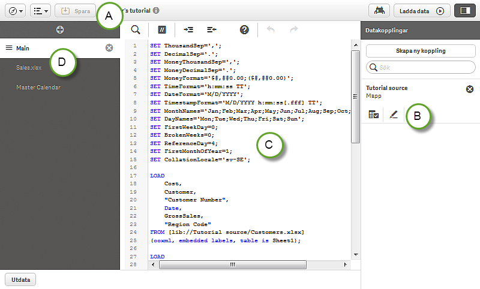Click the editor vertical scrollbar up arrow

point(355,45)
